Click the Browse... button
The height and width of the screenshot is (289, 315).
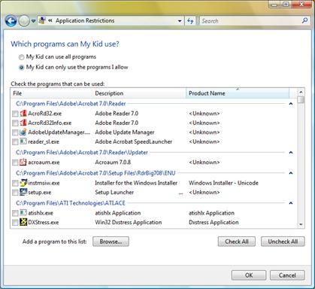111,242
